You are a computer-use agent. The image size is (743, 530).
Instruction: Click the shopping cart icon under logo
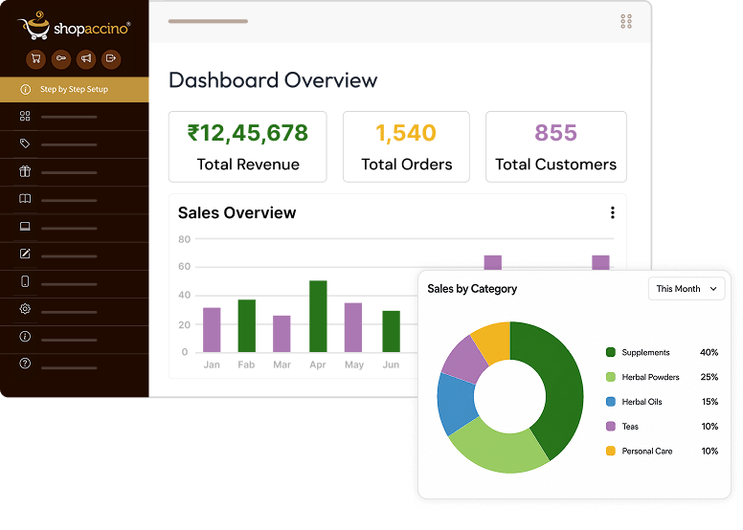coord(35,59)
